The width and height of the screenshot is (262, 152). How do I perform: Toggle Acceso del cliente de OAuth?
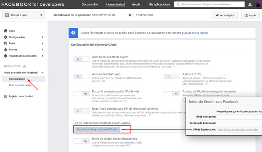(x=81, y=59)
